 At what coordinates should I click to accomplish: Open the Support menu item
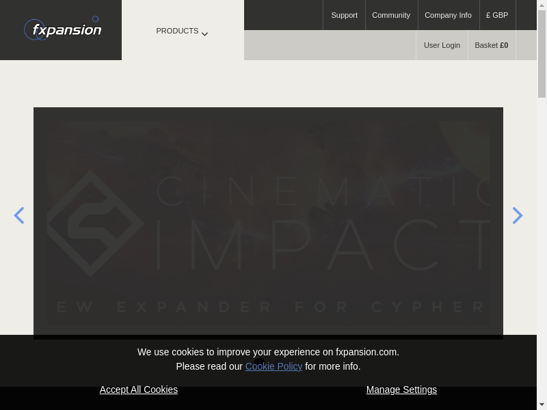coord(344,15)
